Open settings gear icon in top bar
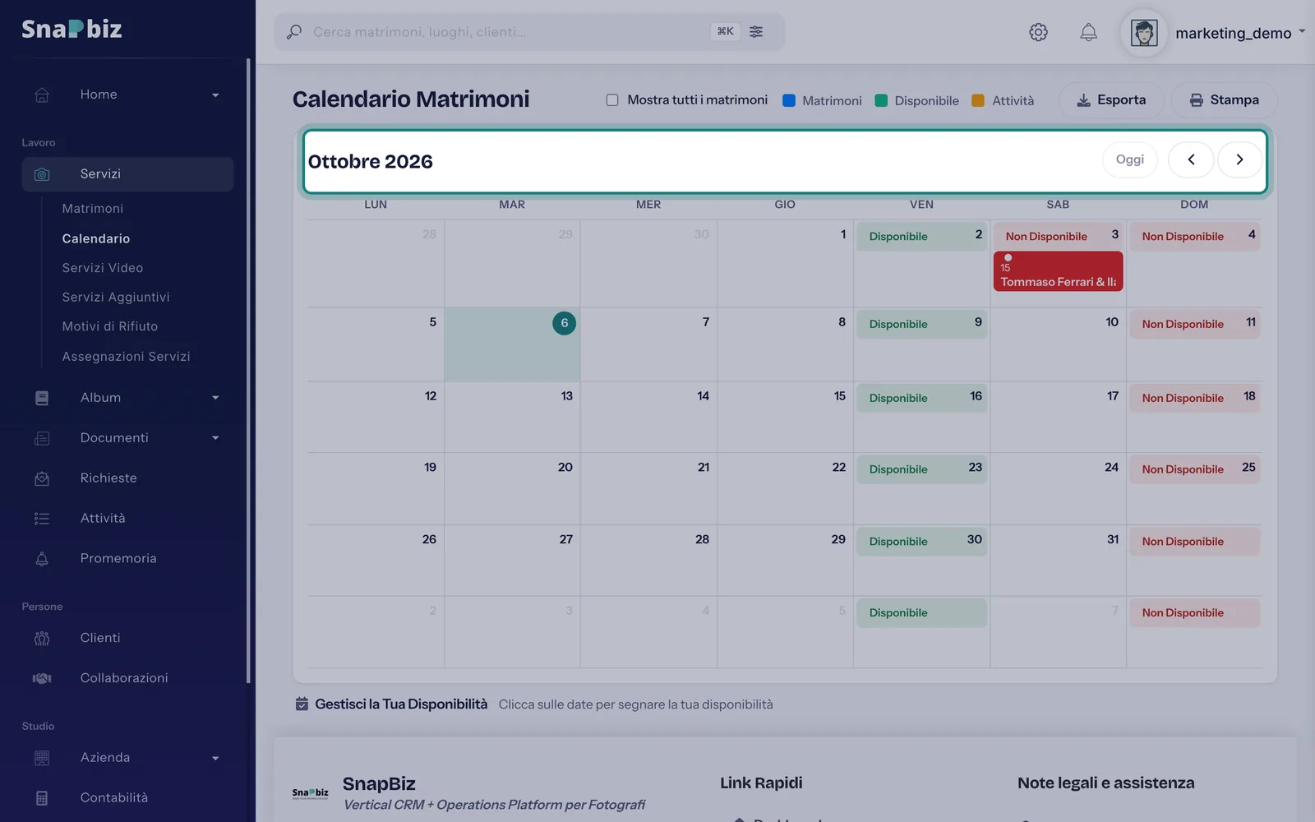Screen dimensions: 1315x822 [x=1038, y=32]
